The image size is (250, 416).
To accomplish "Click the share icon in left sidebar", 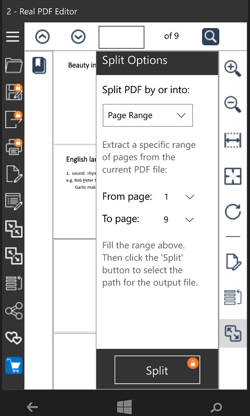I will (14, 310).
